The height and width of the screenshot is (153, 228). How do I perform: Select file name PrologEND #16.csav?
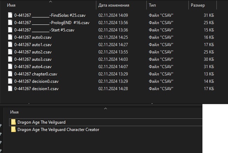(x=52, y=23)
